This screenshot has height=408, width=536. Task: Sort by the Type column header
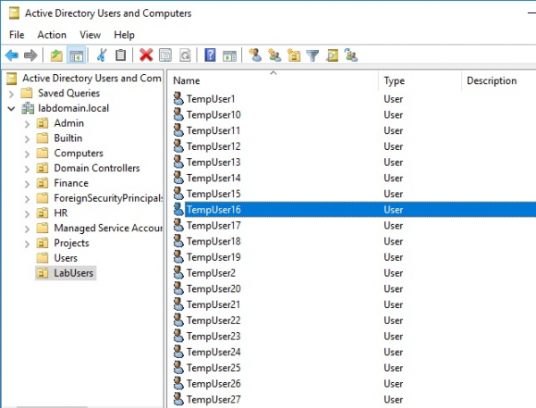420,80
